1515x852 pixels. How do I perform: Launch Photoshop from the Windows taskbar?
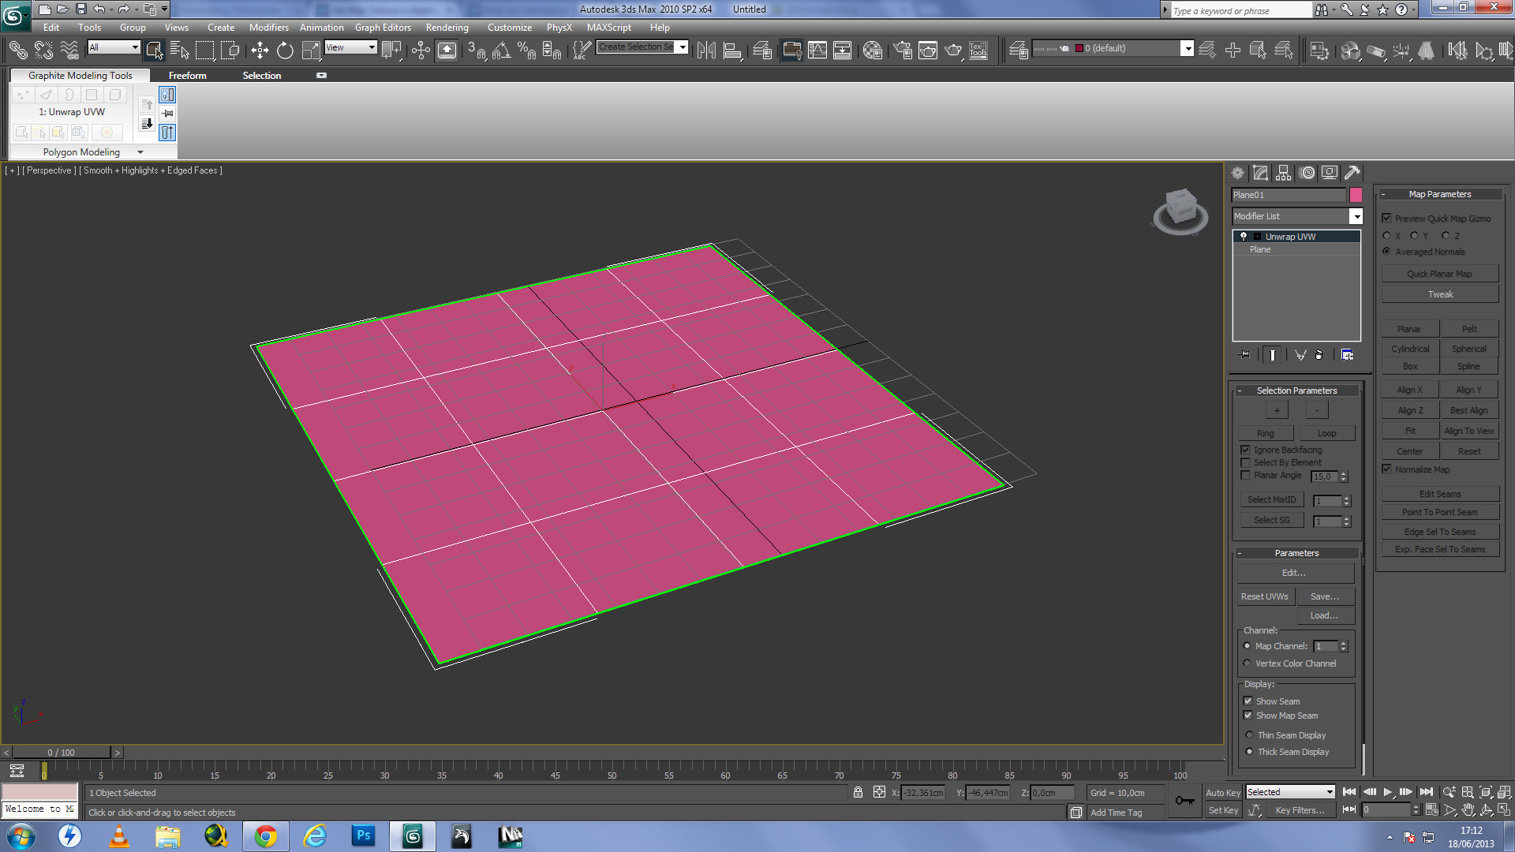click(363, 835)
